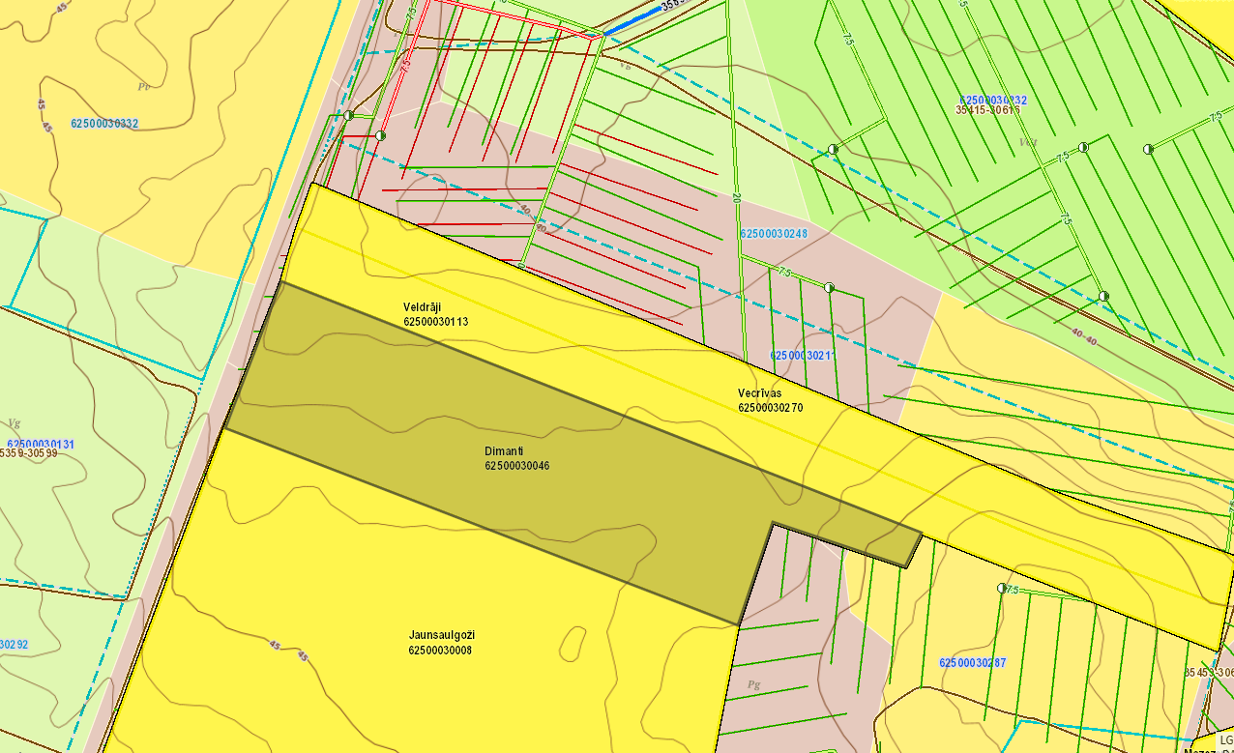Click the Vg label above 62500030131
Viewport: 1234px width, 753px height.
click(14, 423)
